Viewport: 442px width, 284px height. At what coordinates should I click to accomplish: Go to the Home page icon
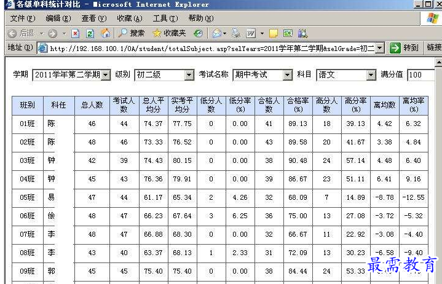105,33
